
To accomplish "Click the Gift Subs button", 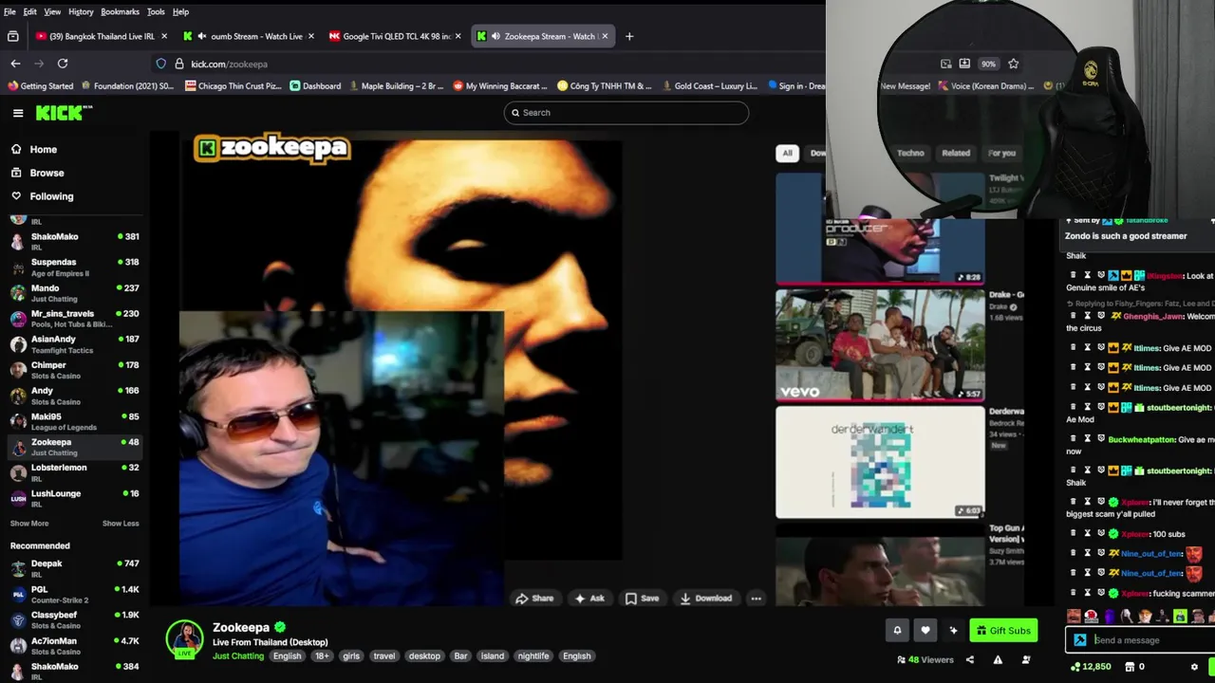I will (1003, 630).
